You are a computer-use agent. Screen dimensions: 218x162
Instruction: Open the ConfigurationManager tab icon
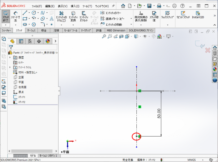[x=30, y=41]
